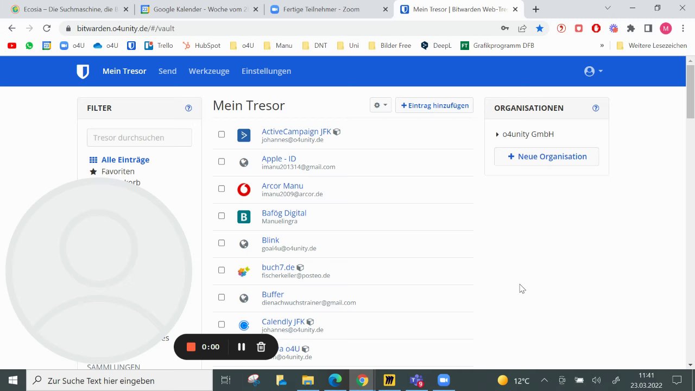The height and width of the screenshot is (391, 695).
Task: Open the red hand ad-blocker extension
Action: pyautogui.click(x=596, y=28)
